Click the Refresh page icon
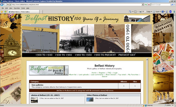This screenshot has width=176, height=107. click(146, 4)
